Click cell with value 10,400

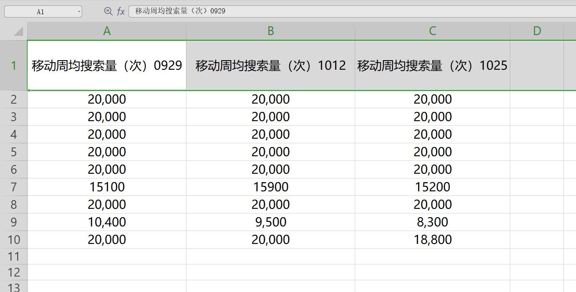107,222
